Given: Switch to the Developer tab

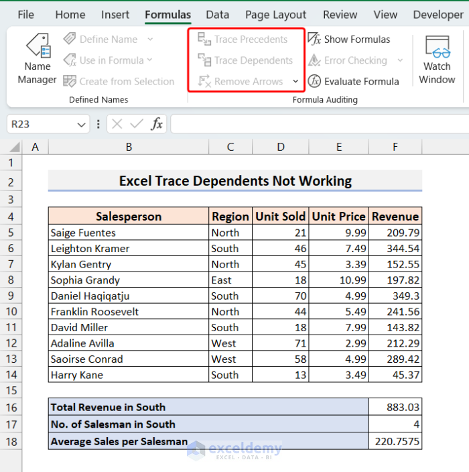Looking at the screenshot, I should coord(438,15).
